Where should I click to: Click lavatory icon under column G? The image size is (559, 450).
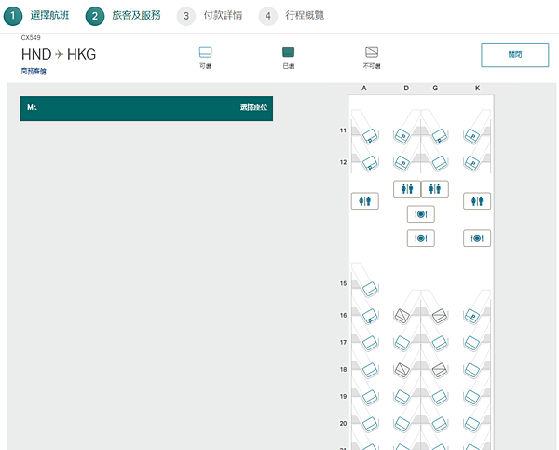click(434, 189)
